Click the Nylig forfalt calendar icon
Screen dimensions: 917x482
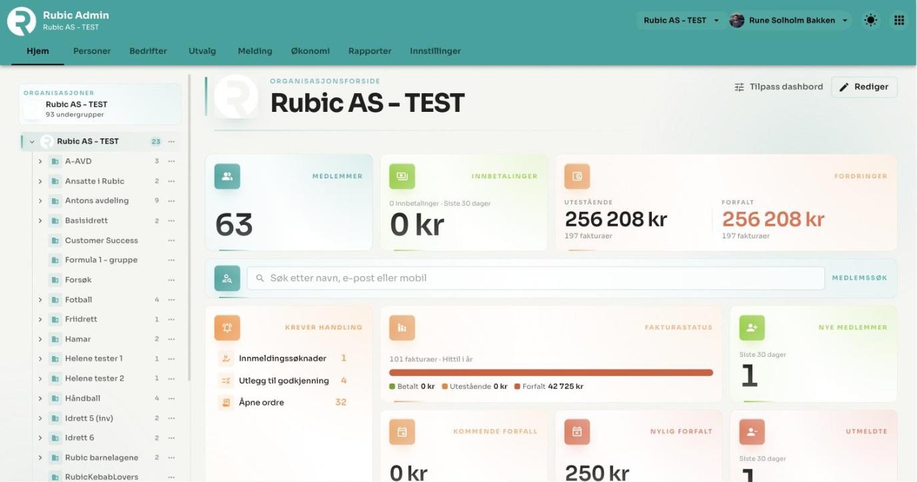577,432
